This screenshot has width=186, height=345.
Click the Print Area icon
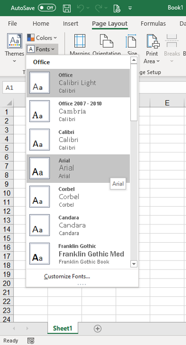click(153, 41)
